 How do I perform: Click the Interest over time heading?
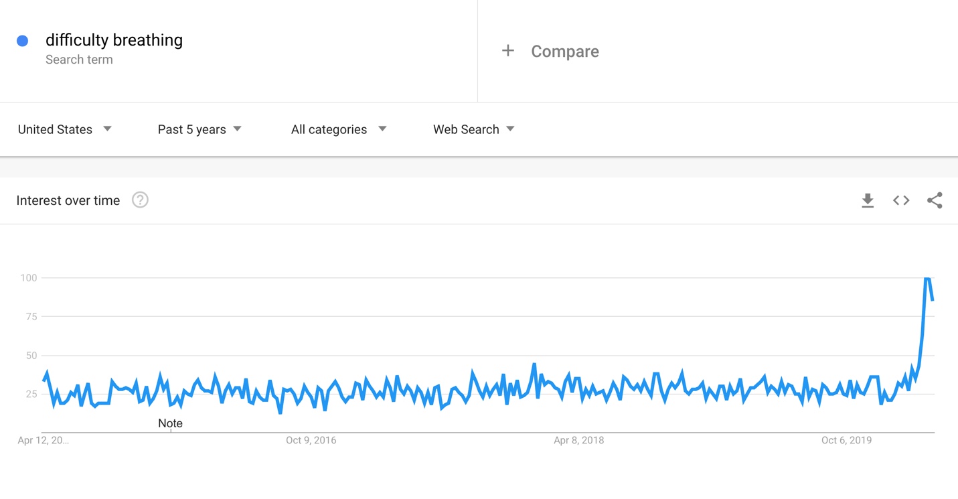pyautogui.click(x=68, y=200)
